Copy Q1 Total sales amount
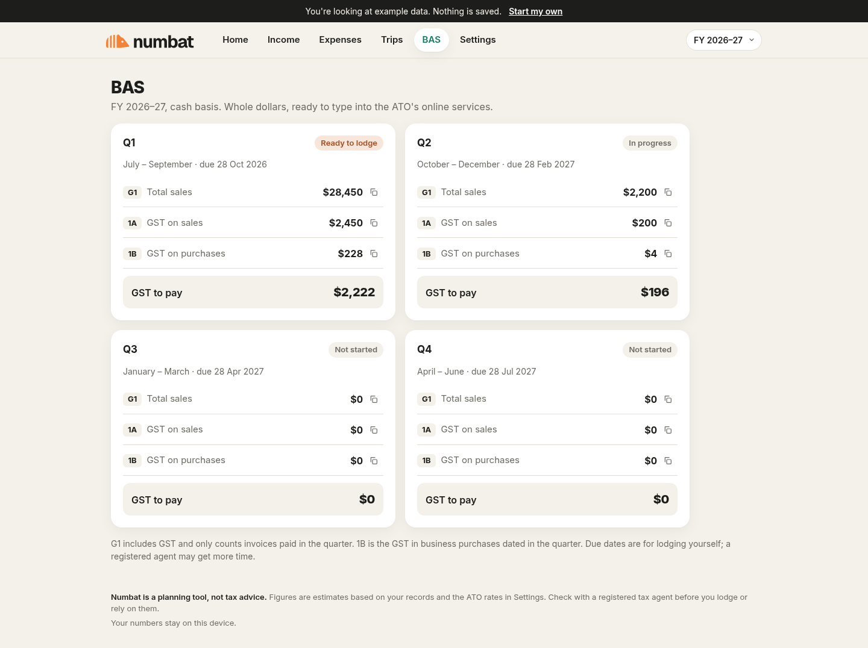The image size is (868, 648). pyautogui.click(x=374, y=192)
